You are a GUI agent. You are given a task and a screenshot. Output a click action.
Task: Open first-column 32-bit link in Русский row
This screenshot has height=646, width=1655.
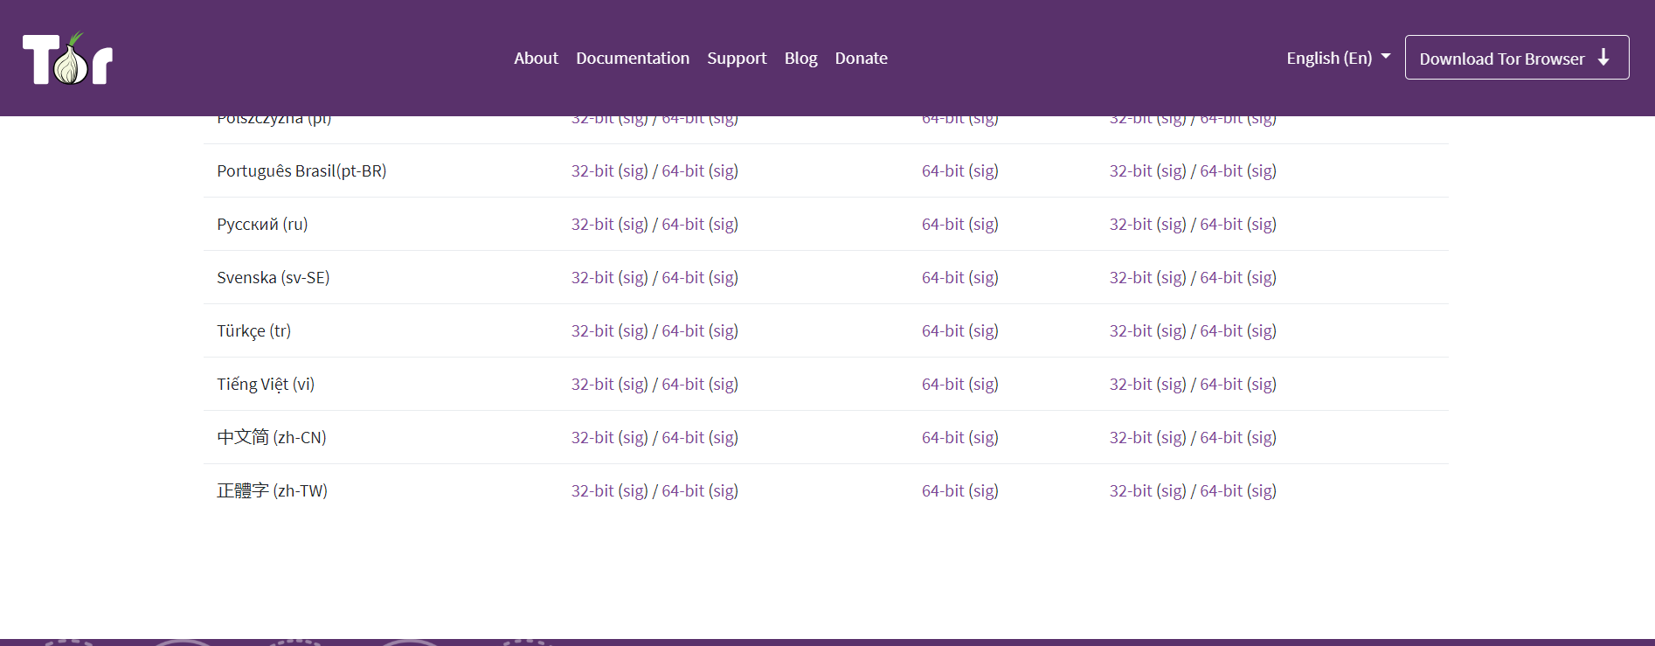pos(592,224)
